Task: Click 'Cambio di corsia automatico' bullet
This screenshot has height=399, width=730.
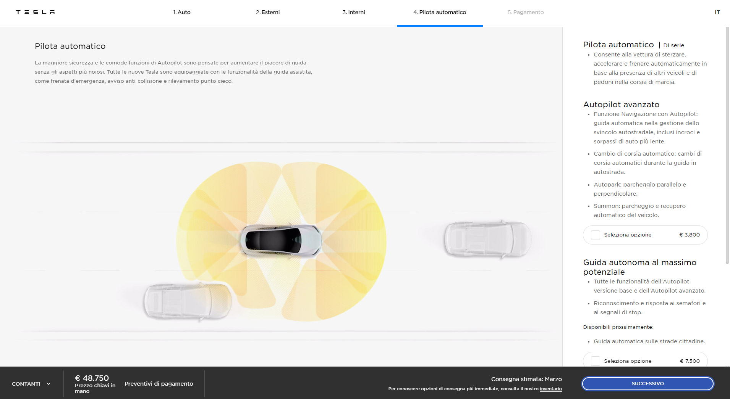Action: tap(648, 163)
